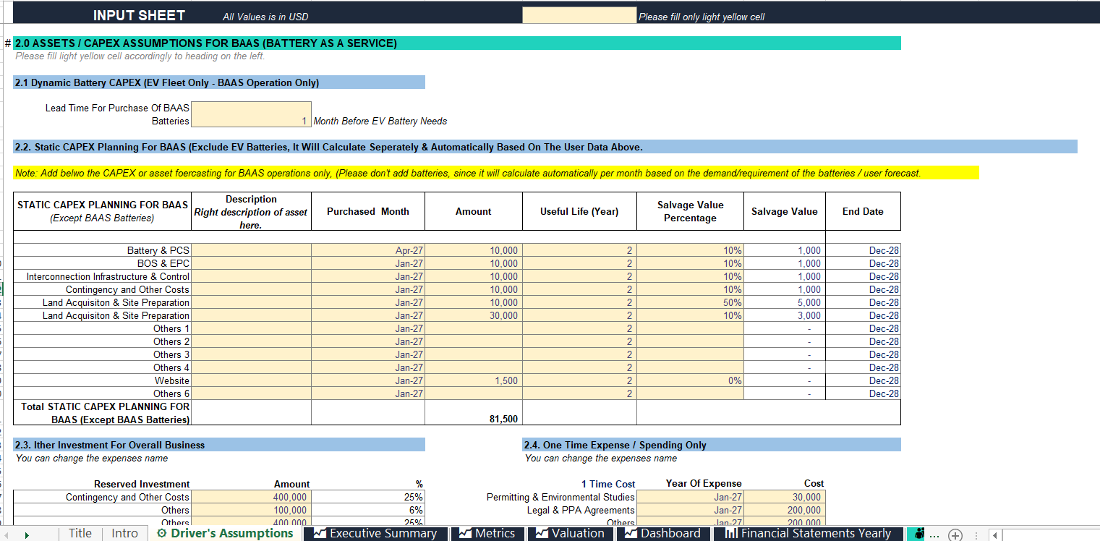Select the Others 4 row label
1100x541 pixels.
tap(102, 367)
